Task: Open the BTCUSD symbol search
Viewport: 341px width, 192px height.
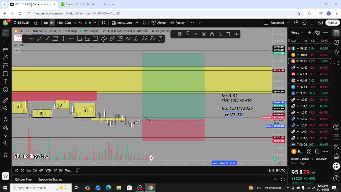Action: pyautogui.click(x=21, y=23)
